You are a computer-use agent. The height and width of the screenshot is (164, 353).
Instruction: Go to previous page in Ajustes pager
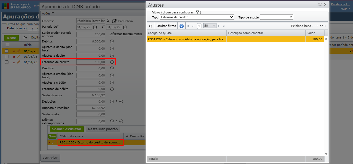(193, 26)
